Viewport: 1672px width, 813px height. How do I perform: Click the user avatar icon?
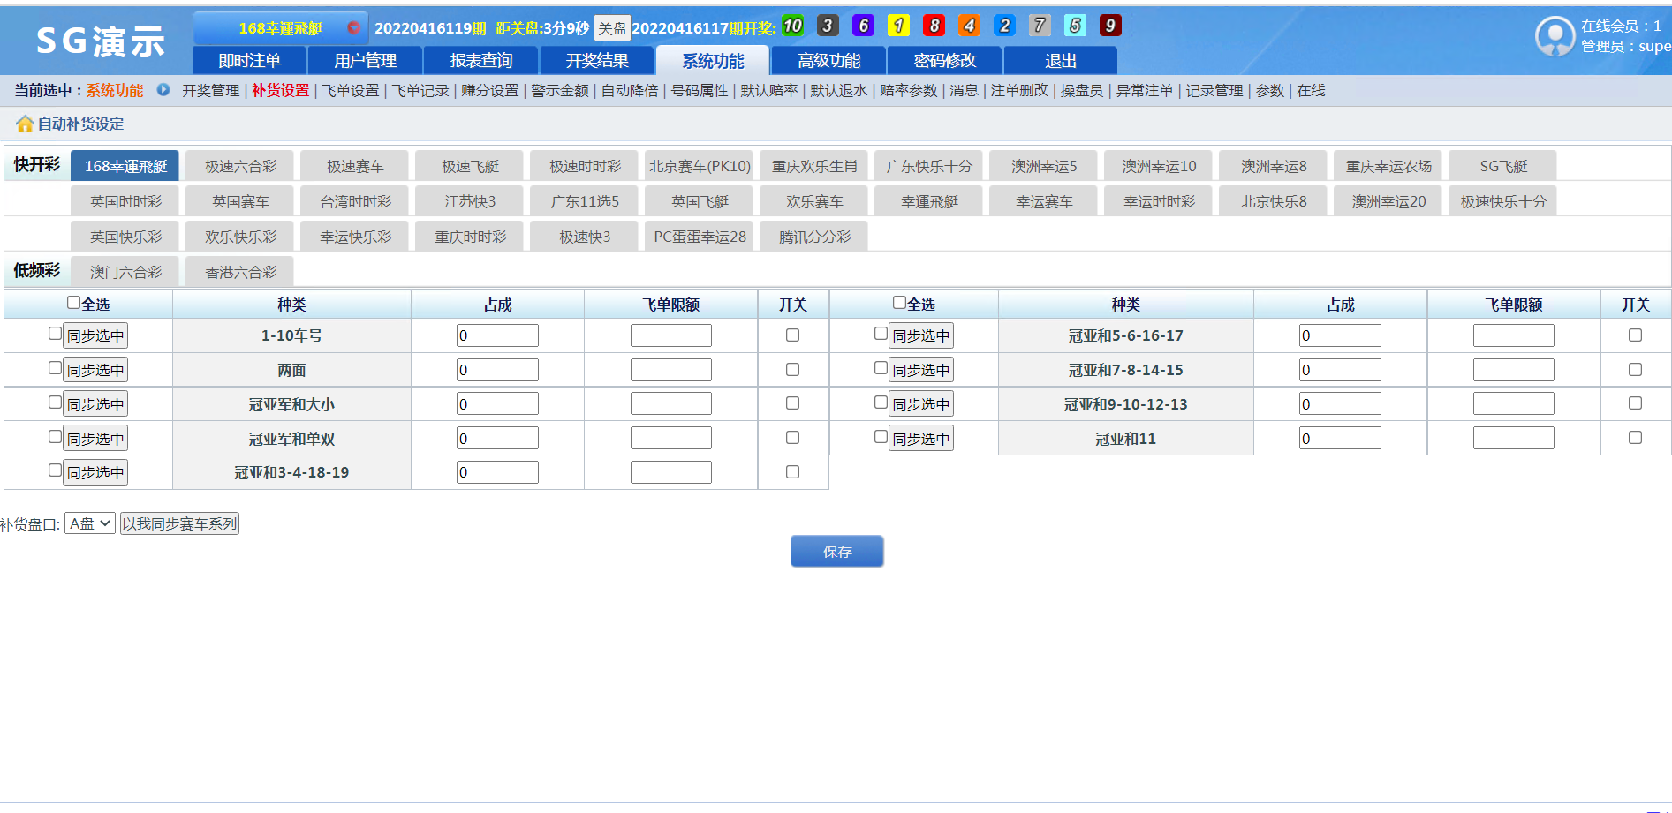pyautogui.click(x=1555, y=36)
